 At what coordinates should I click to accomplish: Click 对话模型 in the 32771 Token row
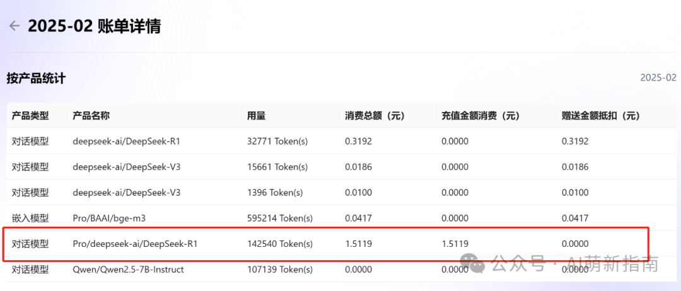click(30, 141)
